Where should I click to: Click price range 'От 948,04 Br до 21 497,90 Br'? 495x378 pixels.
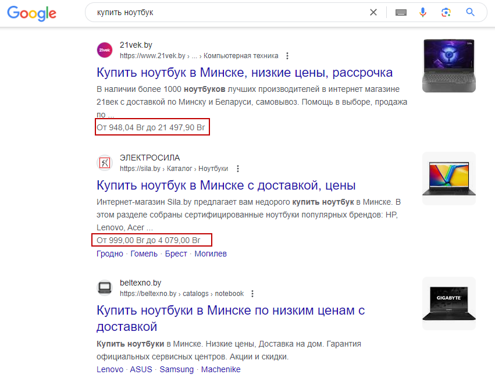click(151, 127)
